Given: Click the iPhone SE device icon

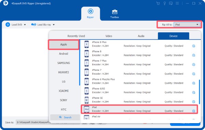Looking at the screenshot, I should click(86, 100).
